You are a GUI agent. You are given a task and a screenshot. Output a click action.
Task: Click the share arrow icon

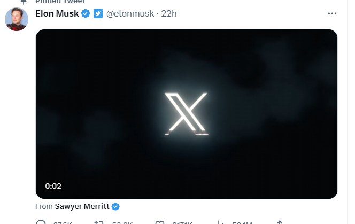click(279, 222)
